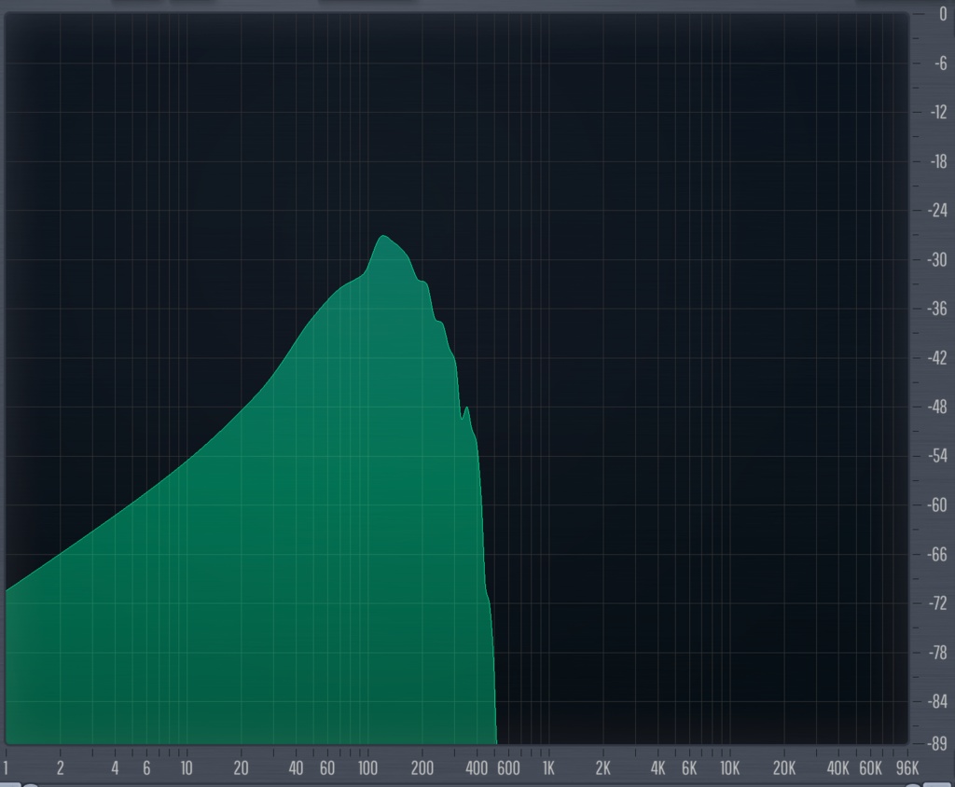
Task: Click the -78 dB level label
Action: tap(938, 653)
